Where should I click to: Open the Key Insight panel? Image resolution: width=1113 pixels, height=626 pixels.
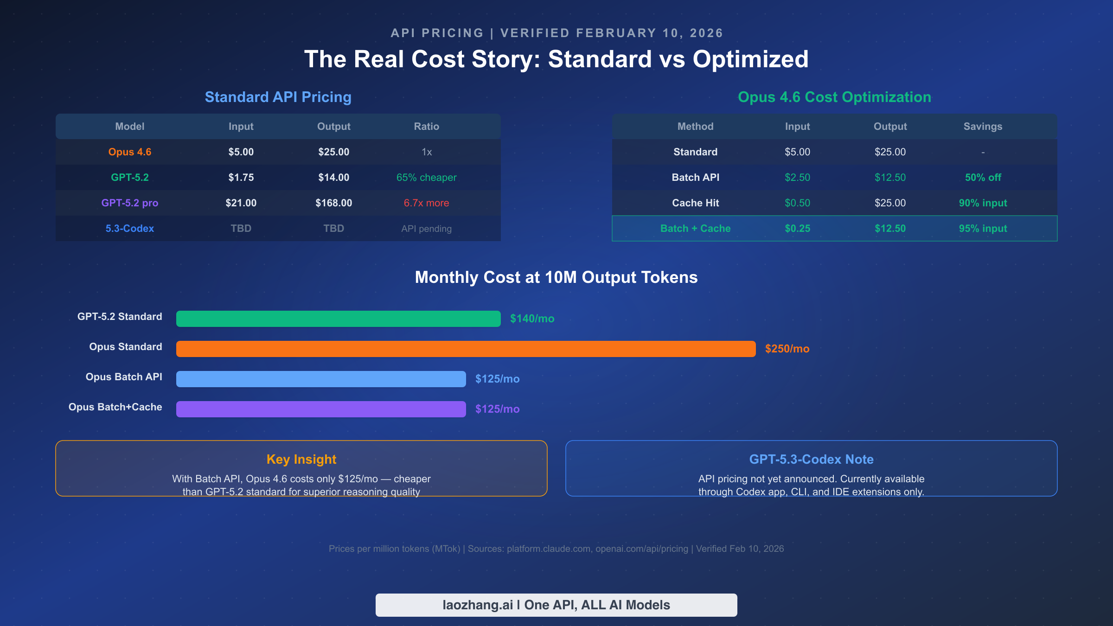pyautogui.click(x=301, y=468)
